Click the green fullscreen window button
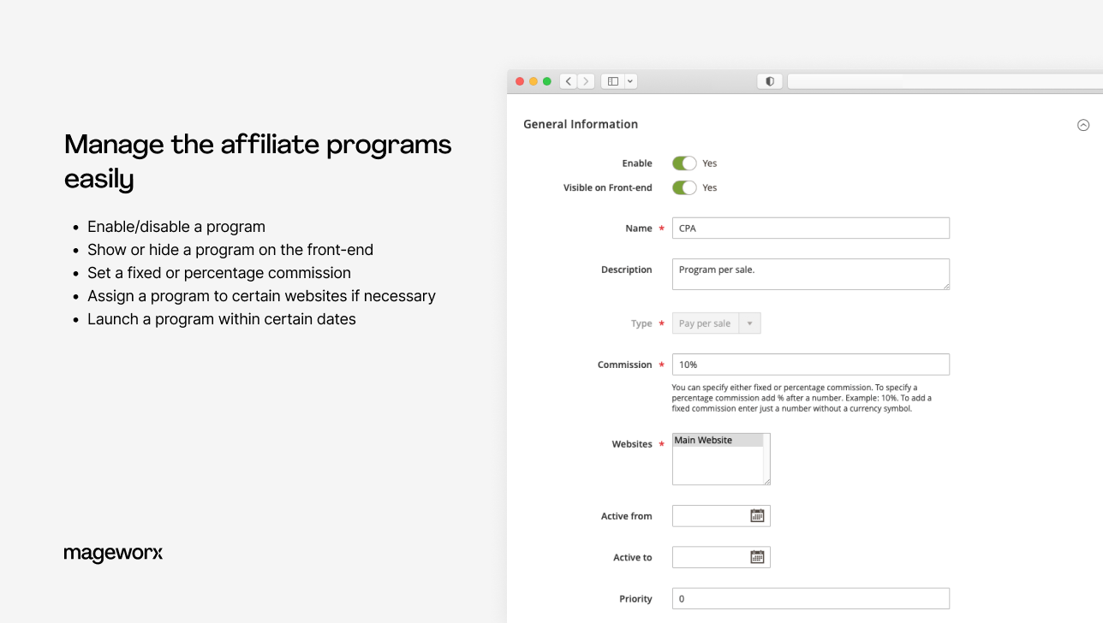The height and width of the screenshot is (623, 1103). (x=547, y=81)
